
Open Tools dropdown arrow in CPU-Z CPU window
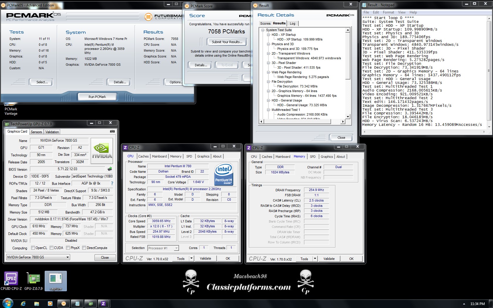point(191,258)
